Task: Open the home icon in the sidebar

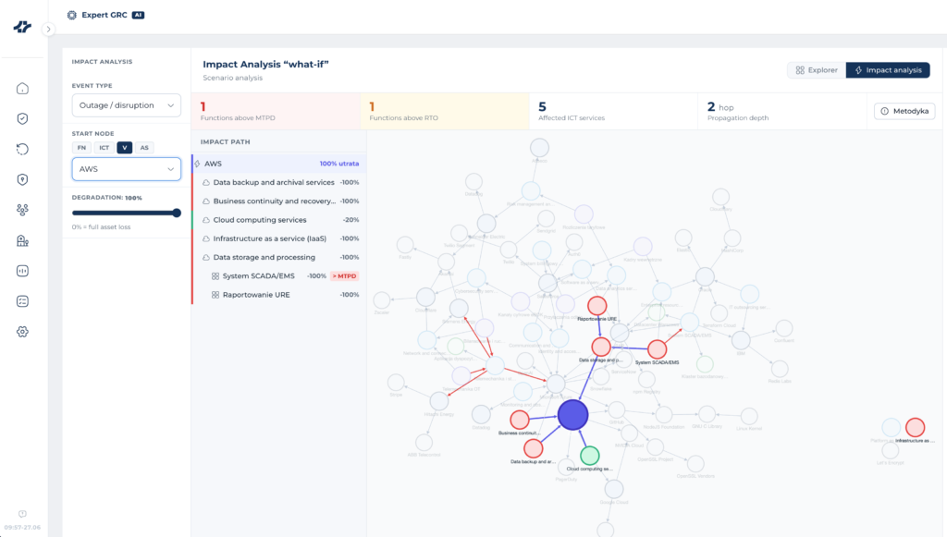Action: click(x=22, y=89)
